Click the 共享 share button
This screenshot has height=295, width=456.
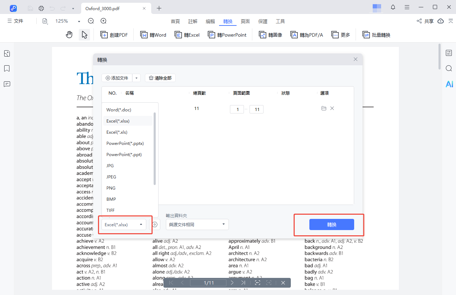pyautogui.click(x=425, y=21)
